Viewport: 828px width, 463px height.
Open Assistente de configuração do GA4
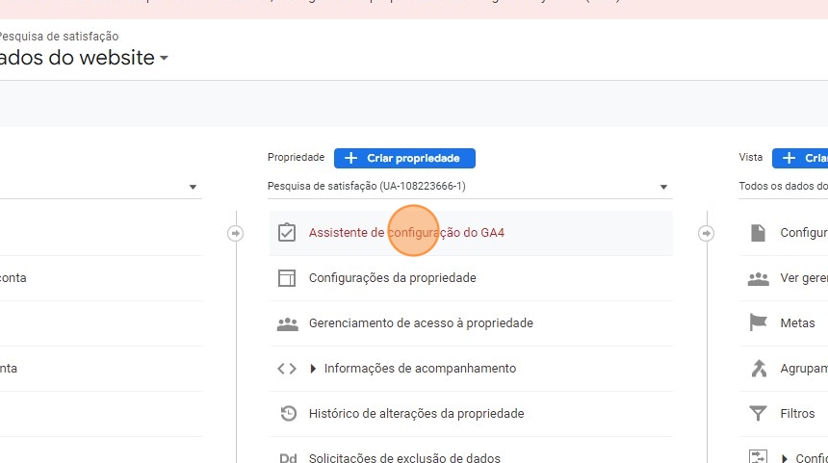pyautogui.click(x=406, y=233)
